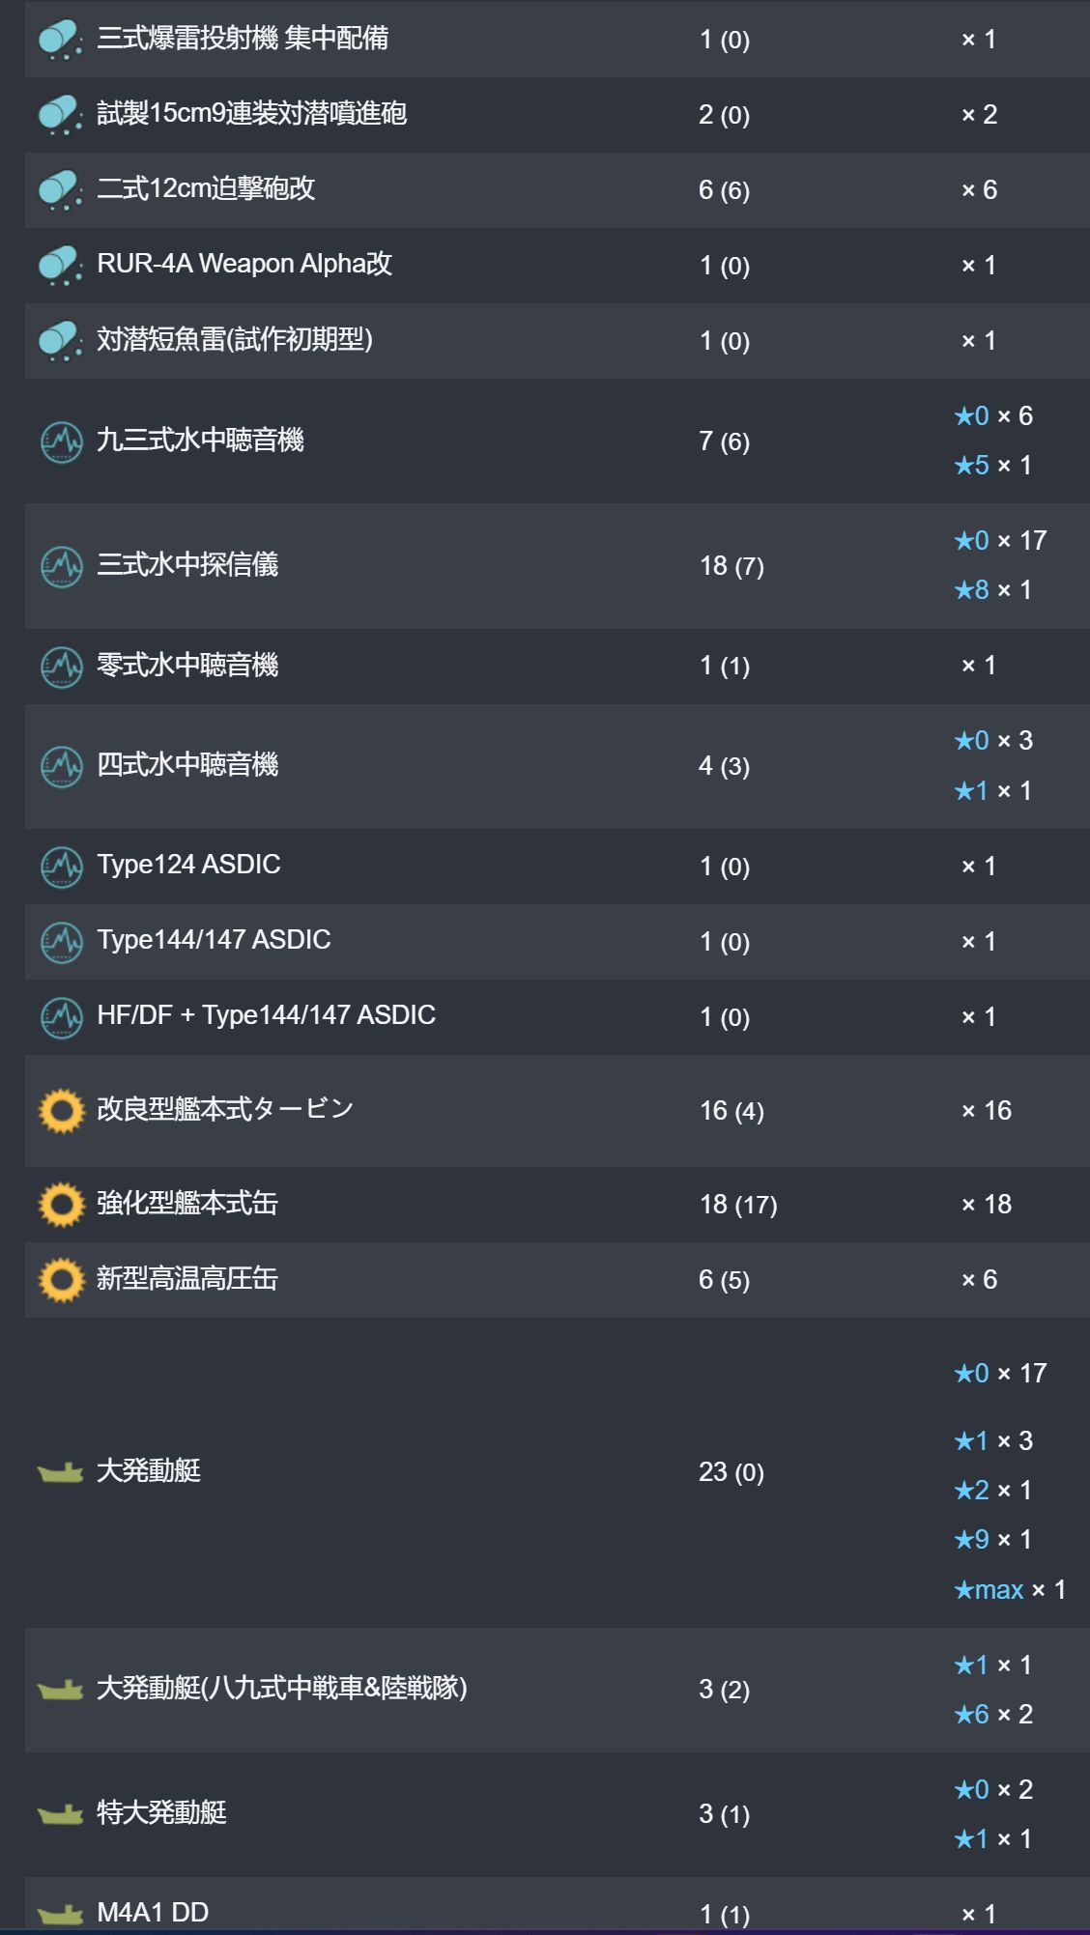
Task: Select the 二式12cm迫撃砲改 equipment name
Action: [206, 188]
